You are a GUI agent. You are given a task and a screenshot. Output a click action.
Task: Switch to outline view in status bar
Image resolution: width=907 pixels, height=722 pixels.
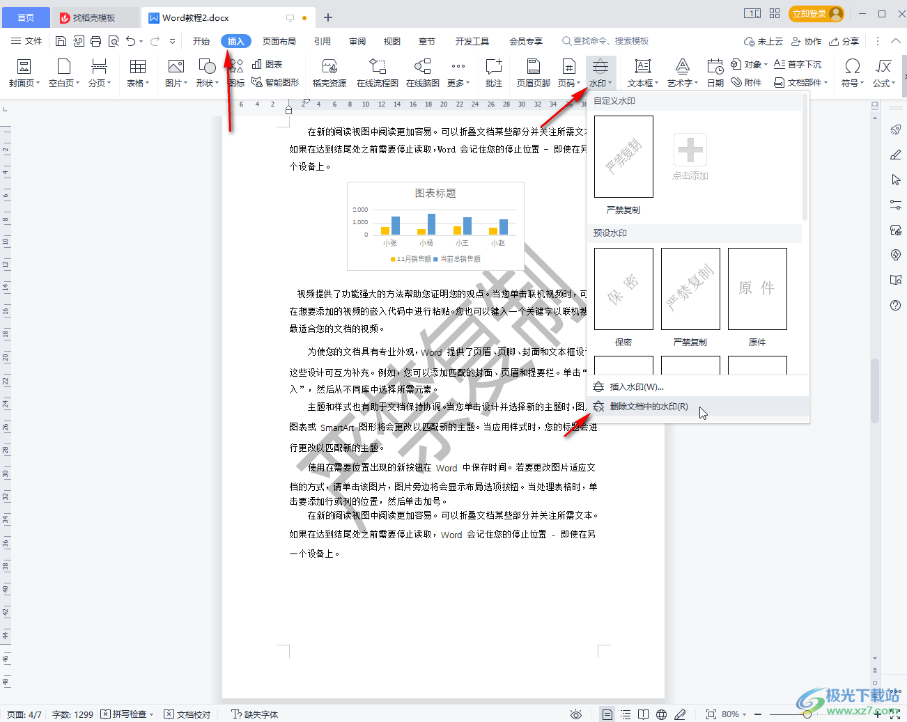[626, 714]
